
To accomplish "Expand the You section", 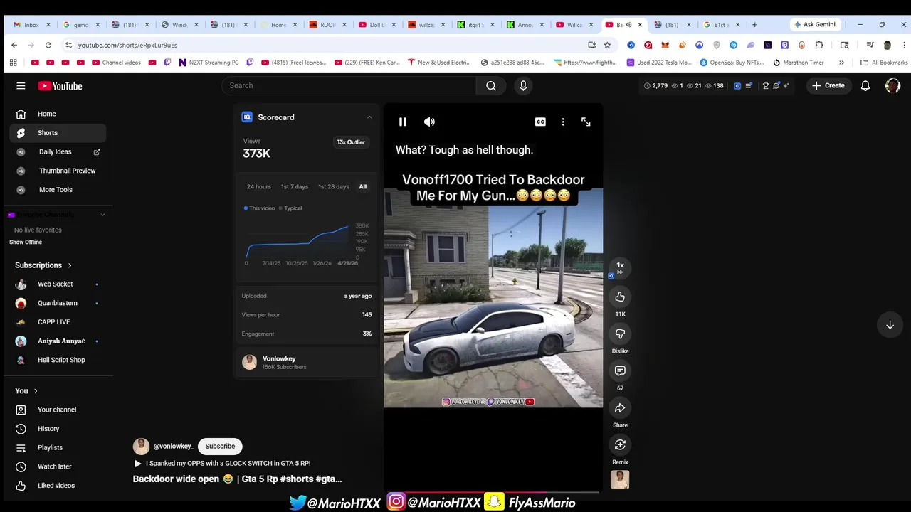I will (x=26, y=390).
